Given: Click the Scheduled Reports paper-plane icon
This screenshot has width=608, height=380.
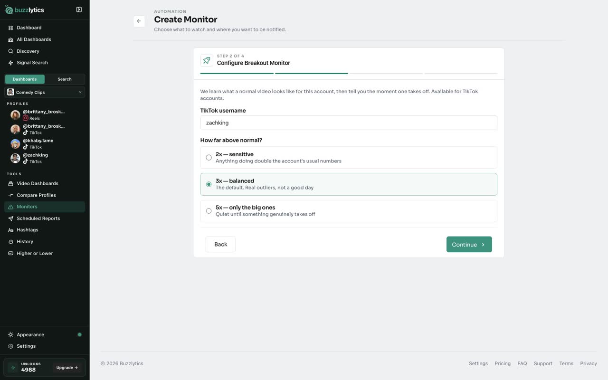Looking at the screenshot, I should (11, 218).
